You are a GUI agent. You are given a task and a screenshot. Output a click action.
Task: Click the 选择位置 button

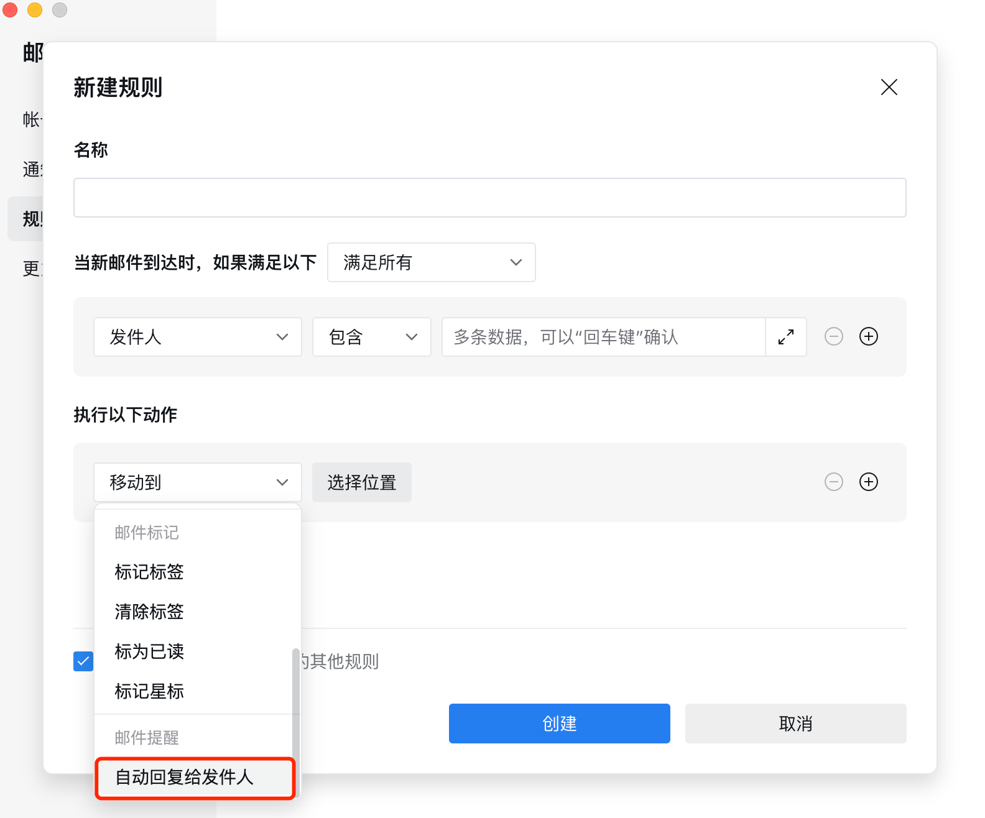tap(361, 482)
